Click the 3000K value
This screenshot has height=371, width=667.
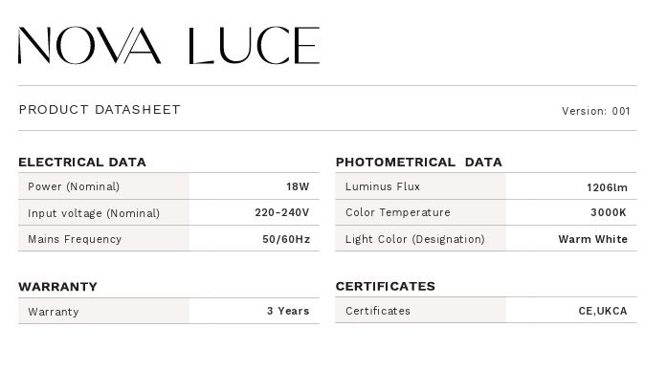609,212
